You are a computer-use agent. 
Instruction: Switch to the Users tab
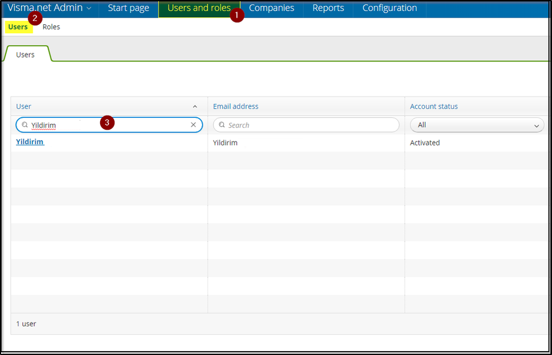tap(25, 55)
